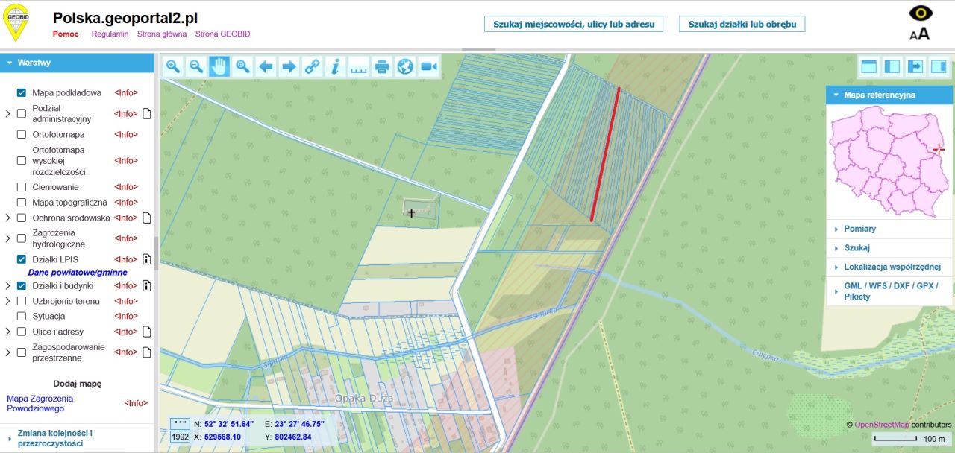Open the map link chain icon

pos(312,66)
